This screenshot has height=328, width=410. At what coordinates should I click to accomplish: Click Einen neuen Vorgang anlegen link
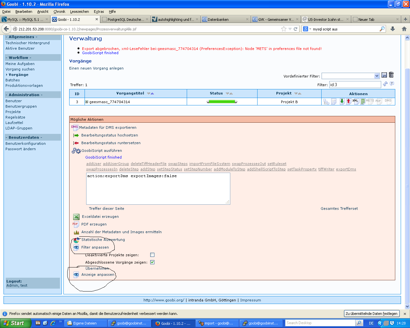[x=96, y=68]
